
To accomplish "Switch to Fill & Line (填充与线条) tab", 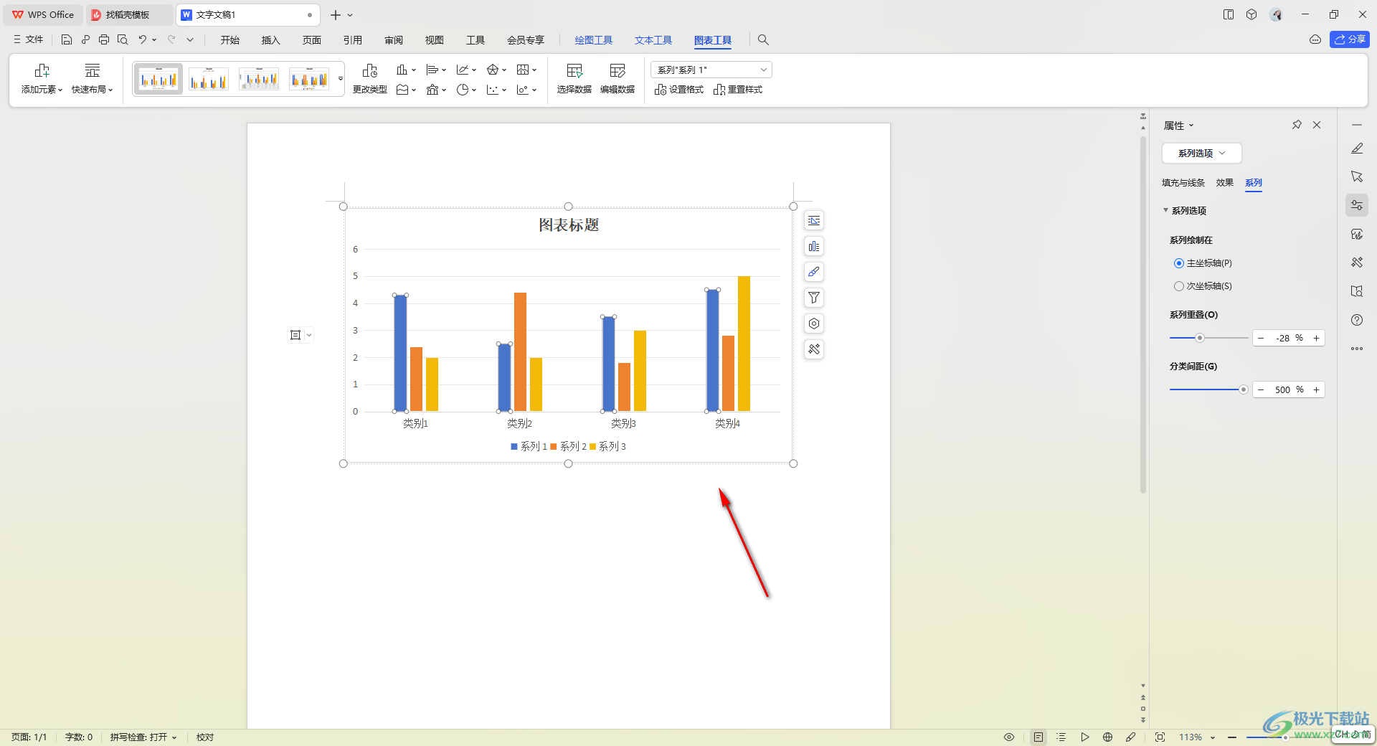I will click(1183, 183).
